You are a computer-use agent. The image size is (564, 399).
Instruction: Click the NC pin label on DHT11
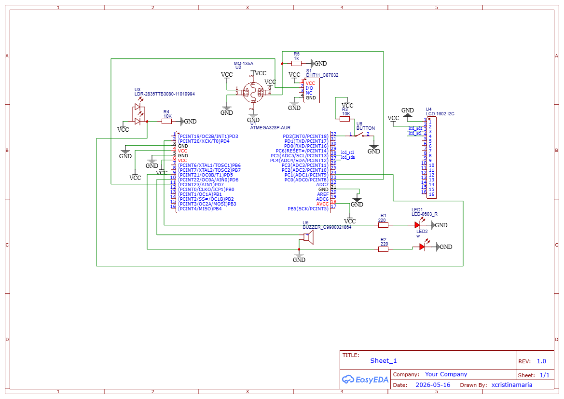pyautogui.click(x=309, y=93)
